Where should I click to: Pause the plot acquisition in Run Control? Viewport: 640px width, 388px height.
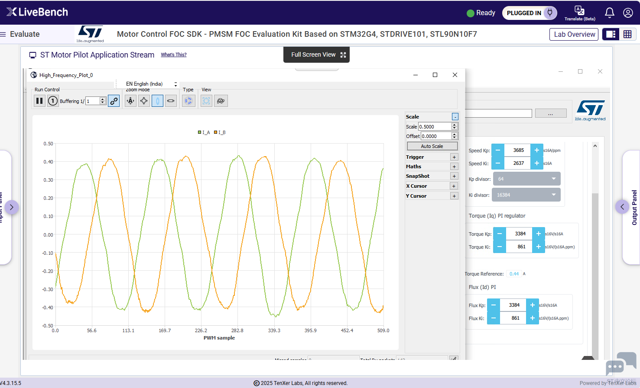point(39,101)
